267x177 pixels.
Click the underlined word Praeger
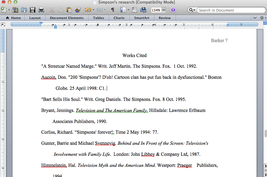coord(184,165)
